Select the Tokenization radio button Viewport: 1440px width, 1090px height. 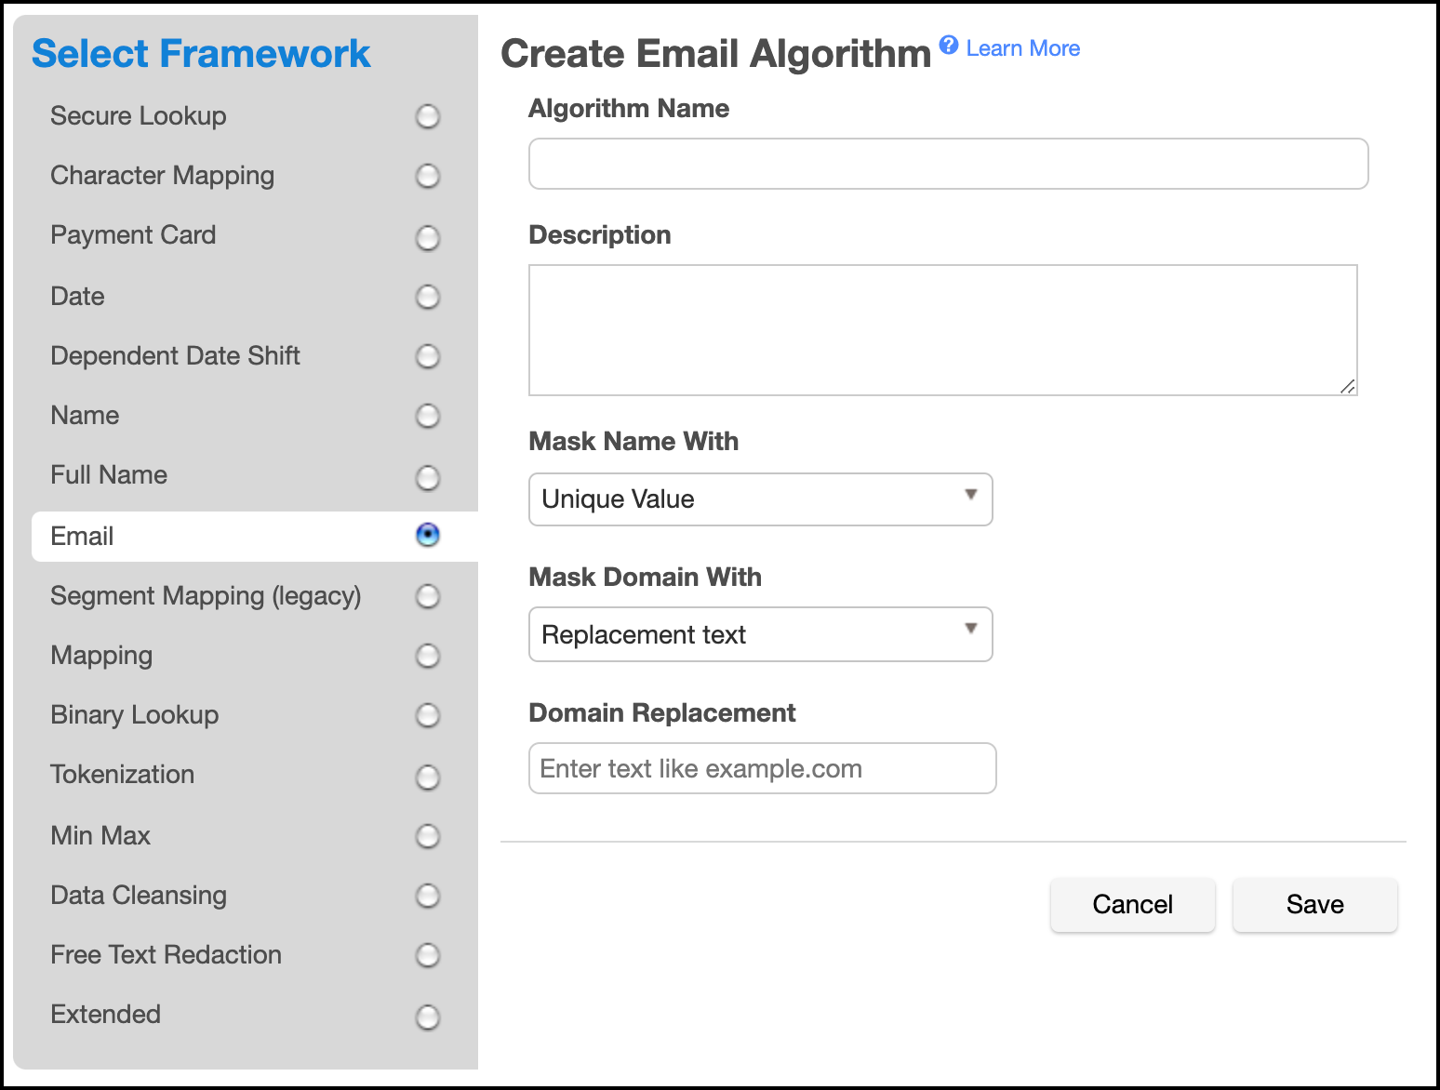[x=427, y=776]
